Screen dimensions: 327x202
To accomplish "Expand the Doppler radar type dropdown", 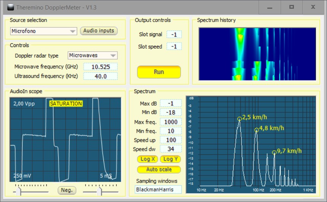I will (92, 55).
